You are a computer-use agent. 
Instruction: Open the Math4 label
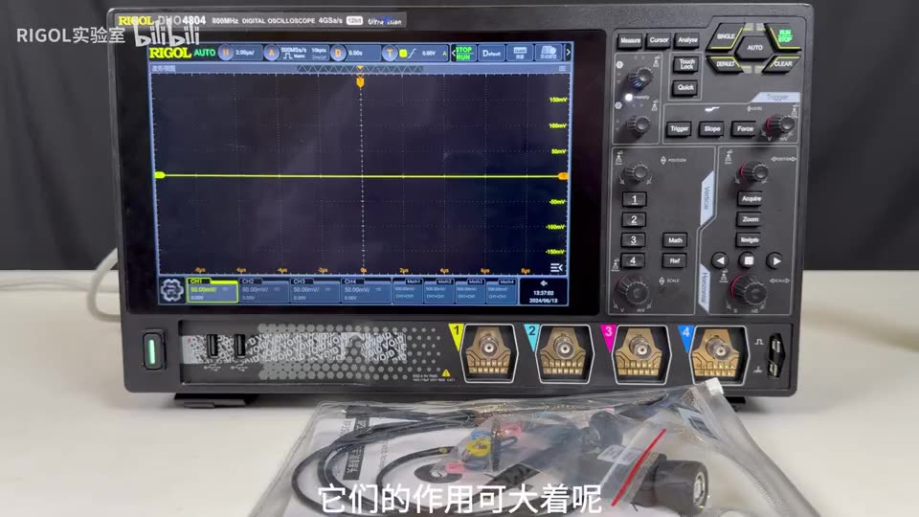click(x=506, y=281)
